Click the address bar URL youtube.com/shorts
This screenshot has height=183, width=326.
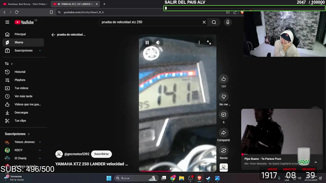[x=84, y=12]
